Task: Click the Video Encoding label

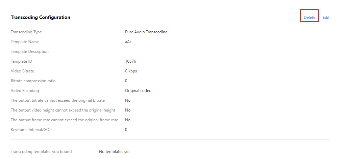Action: coord(25,91)
